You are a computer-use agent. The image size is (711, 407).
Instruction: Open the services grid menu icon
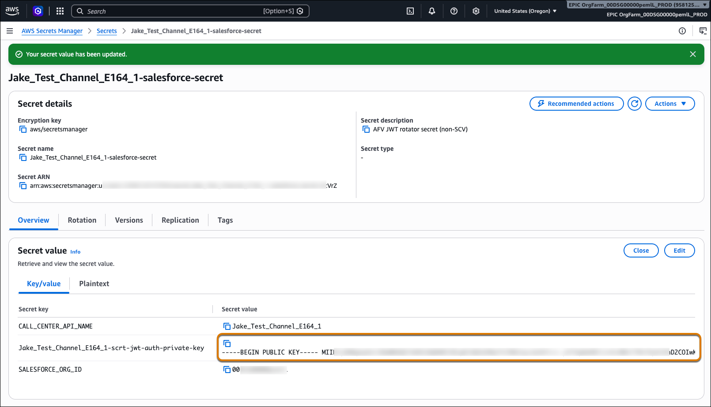pos(60,11)
